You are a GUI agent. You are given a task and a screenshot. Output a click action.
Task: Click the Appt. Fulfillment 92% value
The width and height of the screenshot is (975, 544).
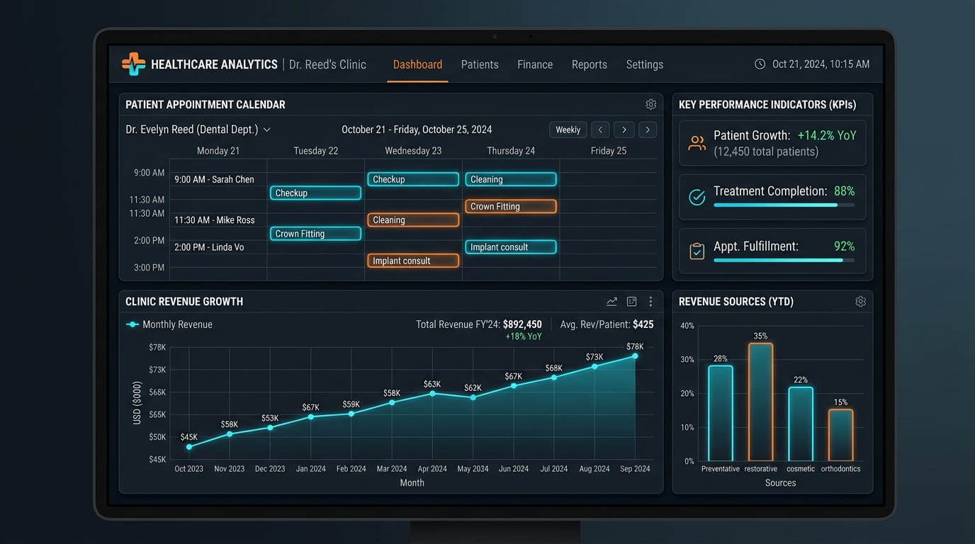point(845,246)
